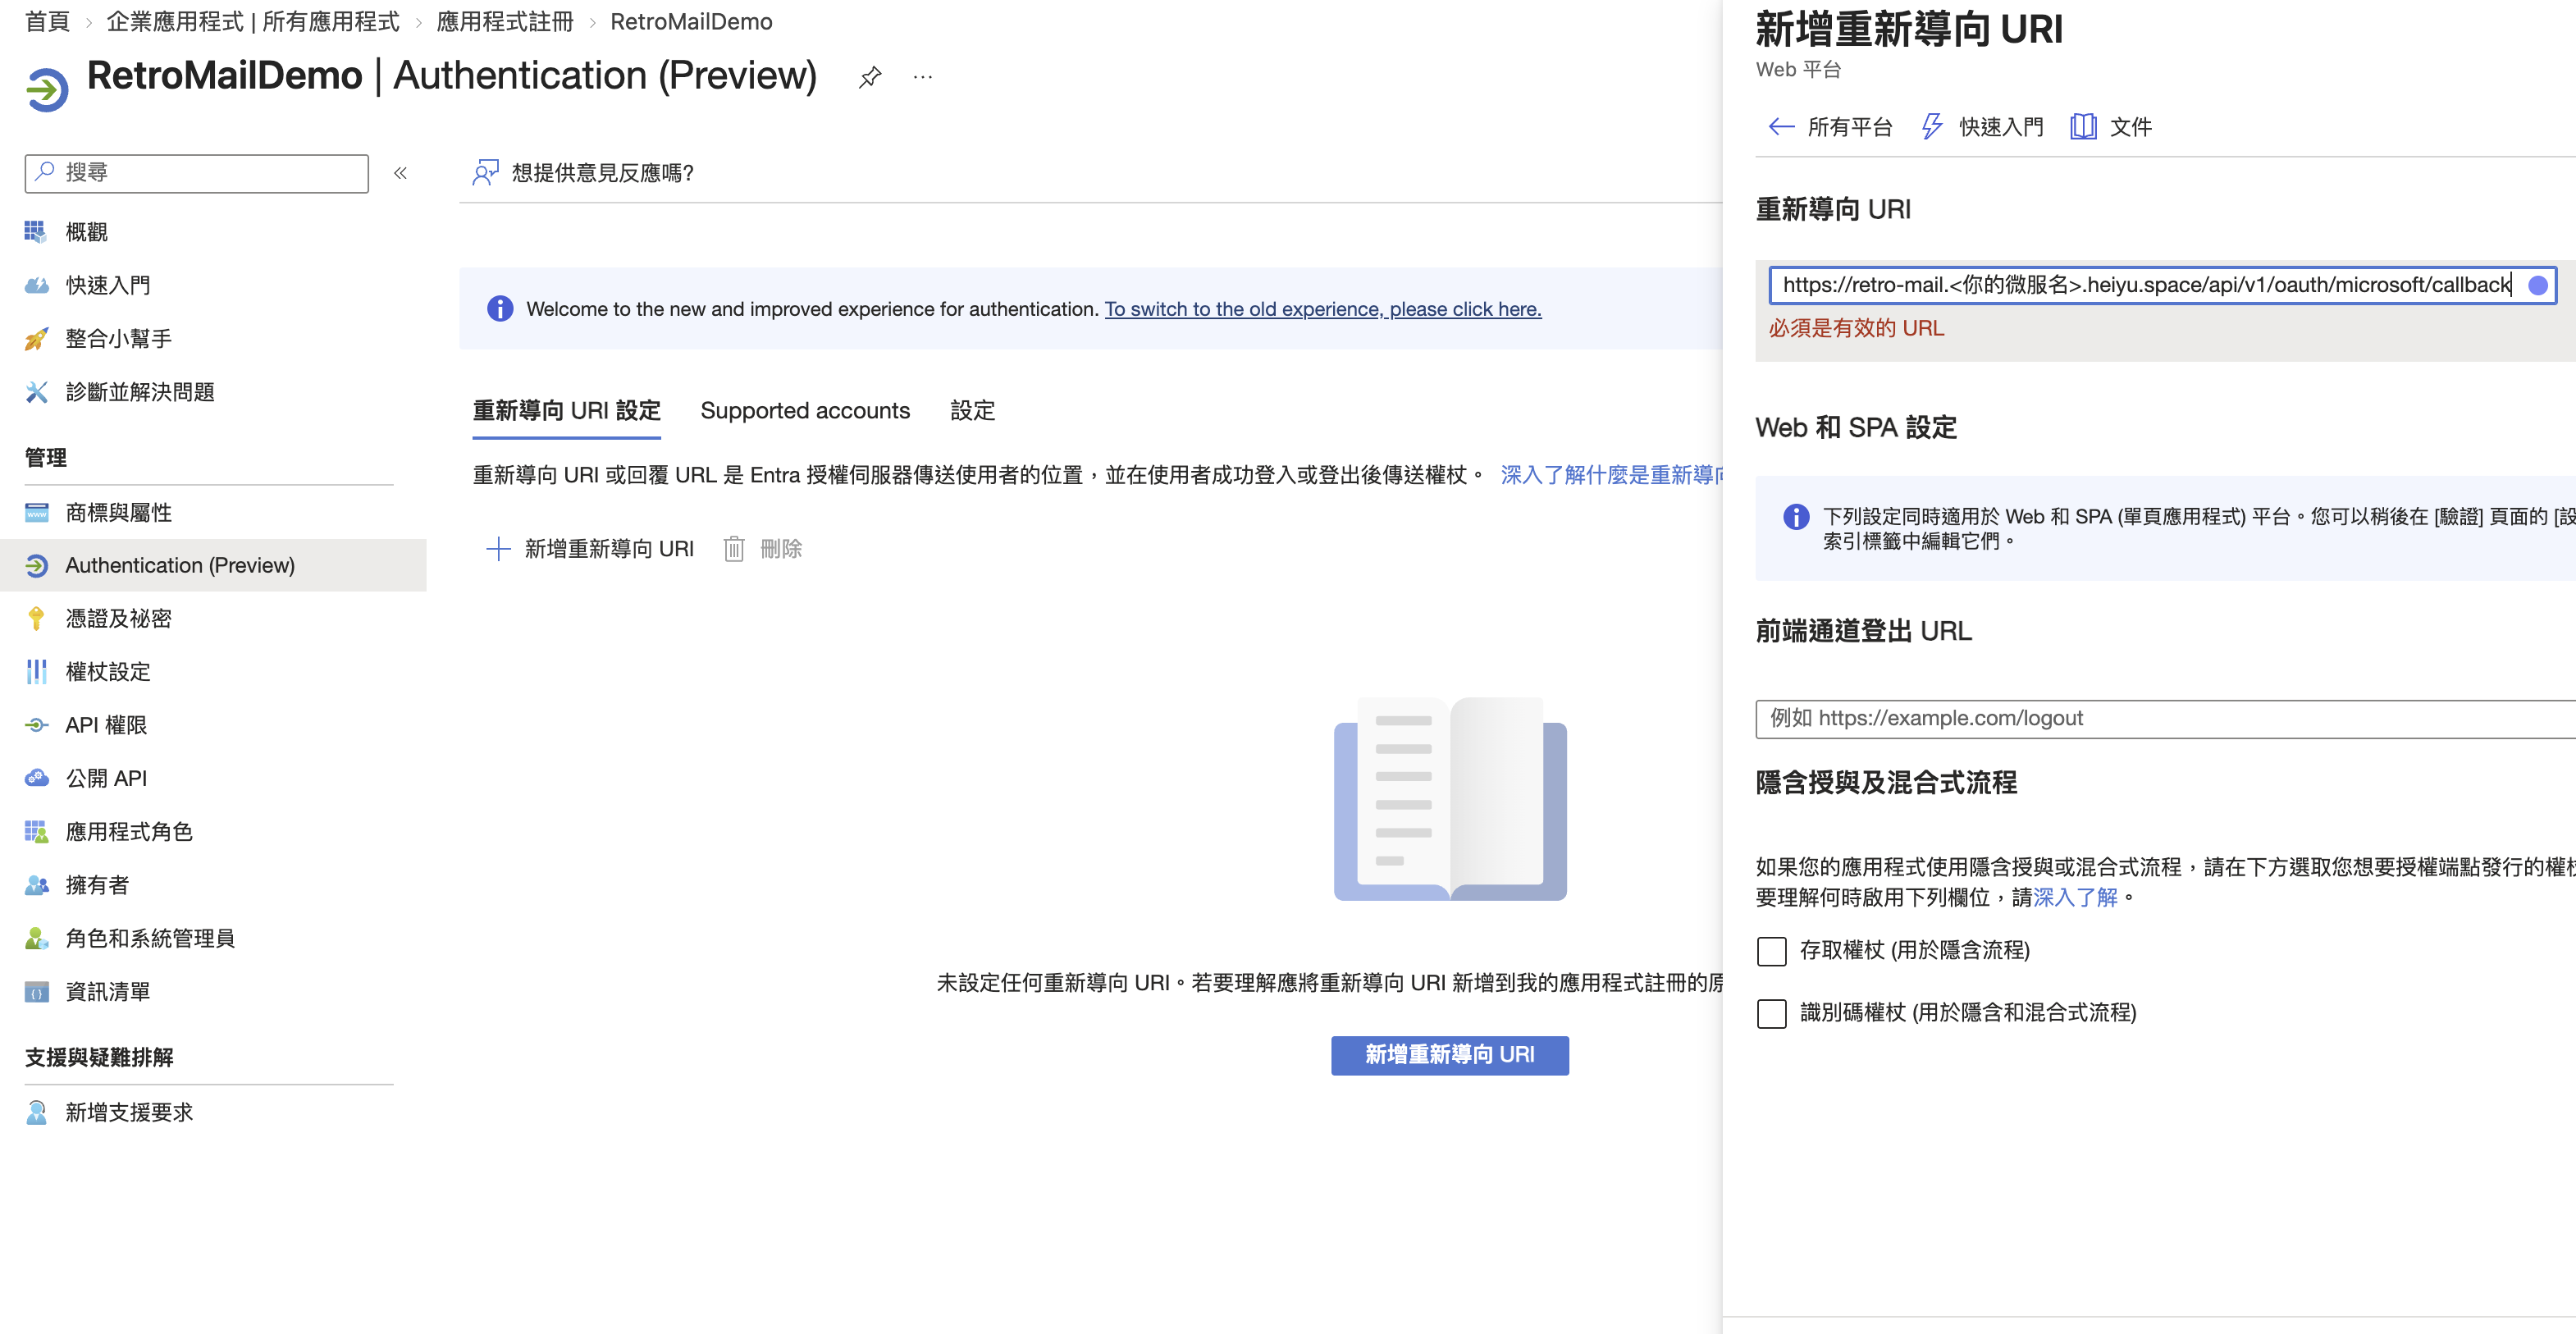
Task: Click the blue 新增重新導向 URI button
Action: click(x=1450, y=1055)
